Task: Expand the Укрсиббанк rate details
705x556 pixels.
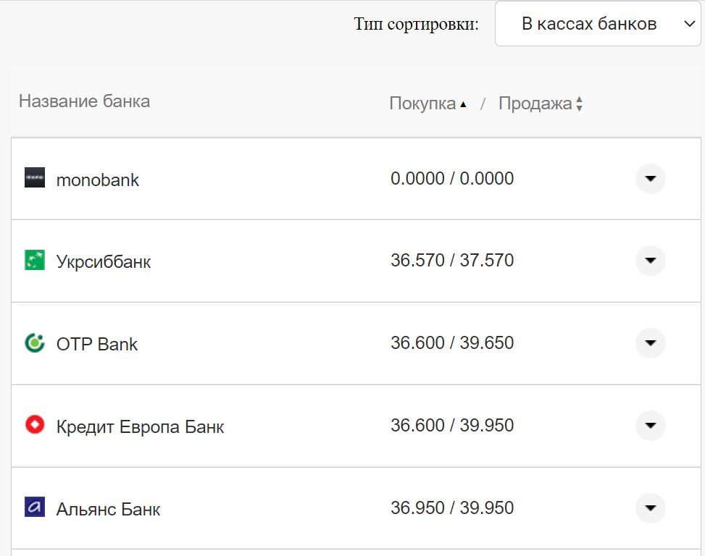Action: [x=650, y=261]
